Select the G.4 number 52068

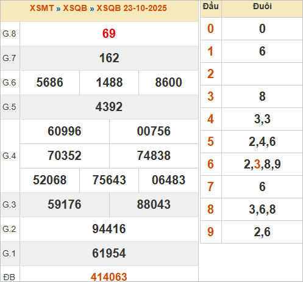click(50, 180)
